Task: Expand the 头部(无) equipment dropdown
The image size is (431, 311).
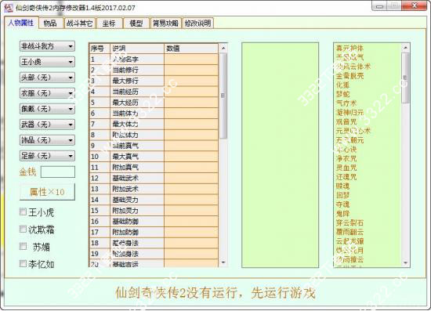Action: coord(47,78)
